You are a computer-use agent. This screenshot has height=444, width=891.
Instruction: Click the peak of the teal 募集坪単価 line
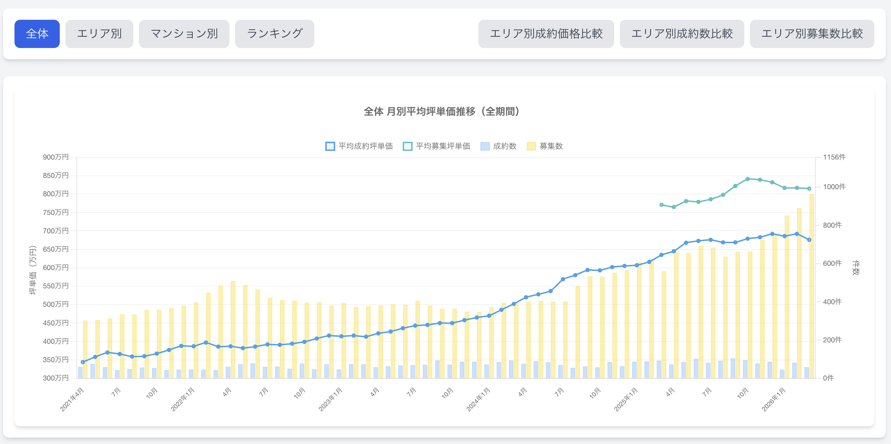tap(747, 179)
